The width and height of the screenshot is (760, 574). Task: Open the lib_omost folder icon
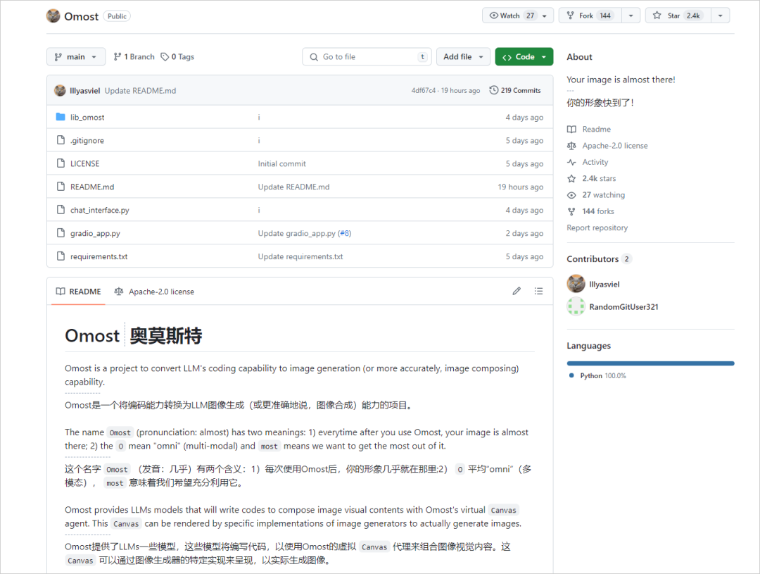tap(60, 117)
